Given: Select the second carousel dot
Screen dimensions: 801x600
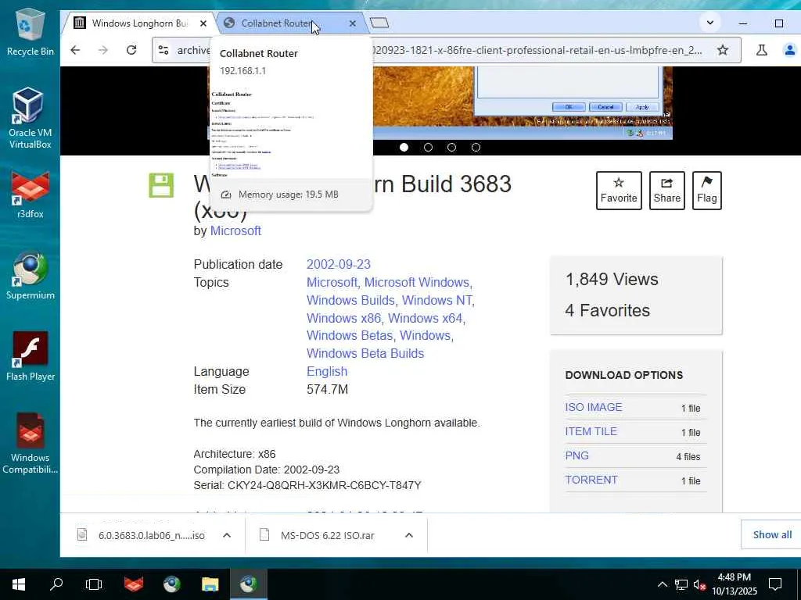Looking at the screenshot, I should coord(428,147).
